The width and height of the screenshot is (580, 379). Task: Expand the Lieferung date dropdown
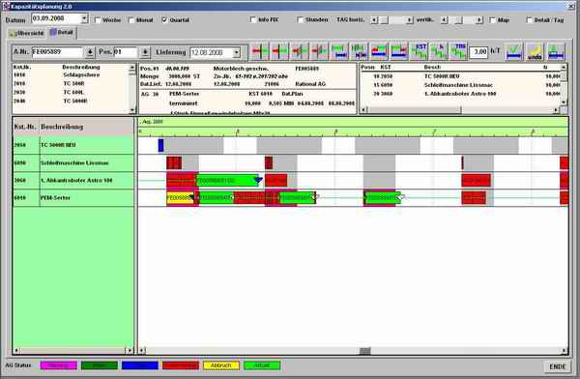[237, 52]
